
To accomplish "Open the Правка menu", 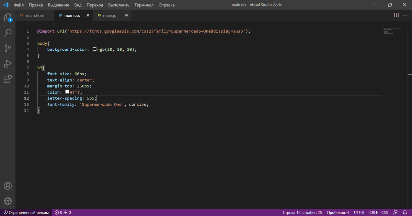I will (x=36, y=5).
